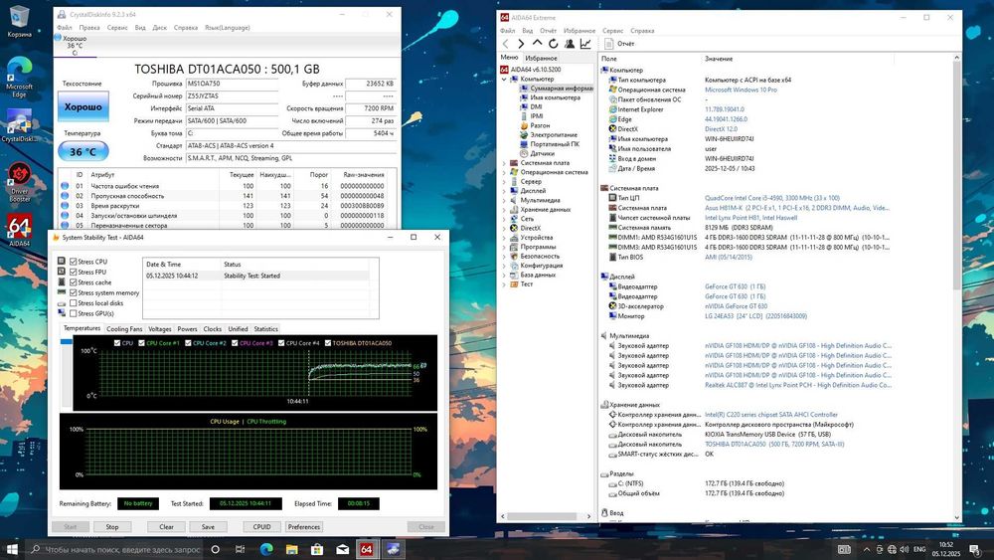Enable Stress local disks checkbox
The image size is (994, 560).
pyautogui.click(x=73, y=303)
